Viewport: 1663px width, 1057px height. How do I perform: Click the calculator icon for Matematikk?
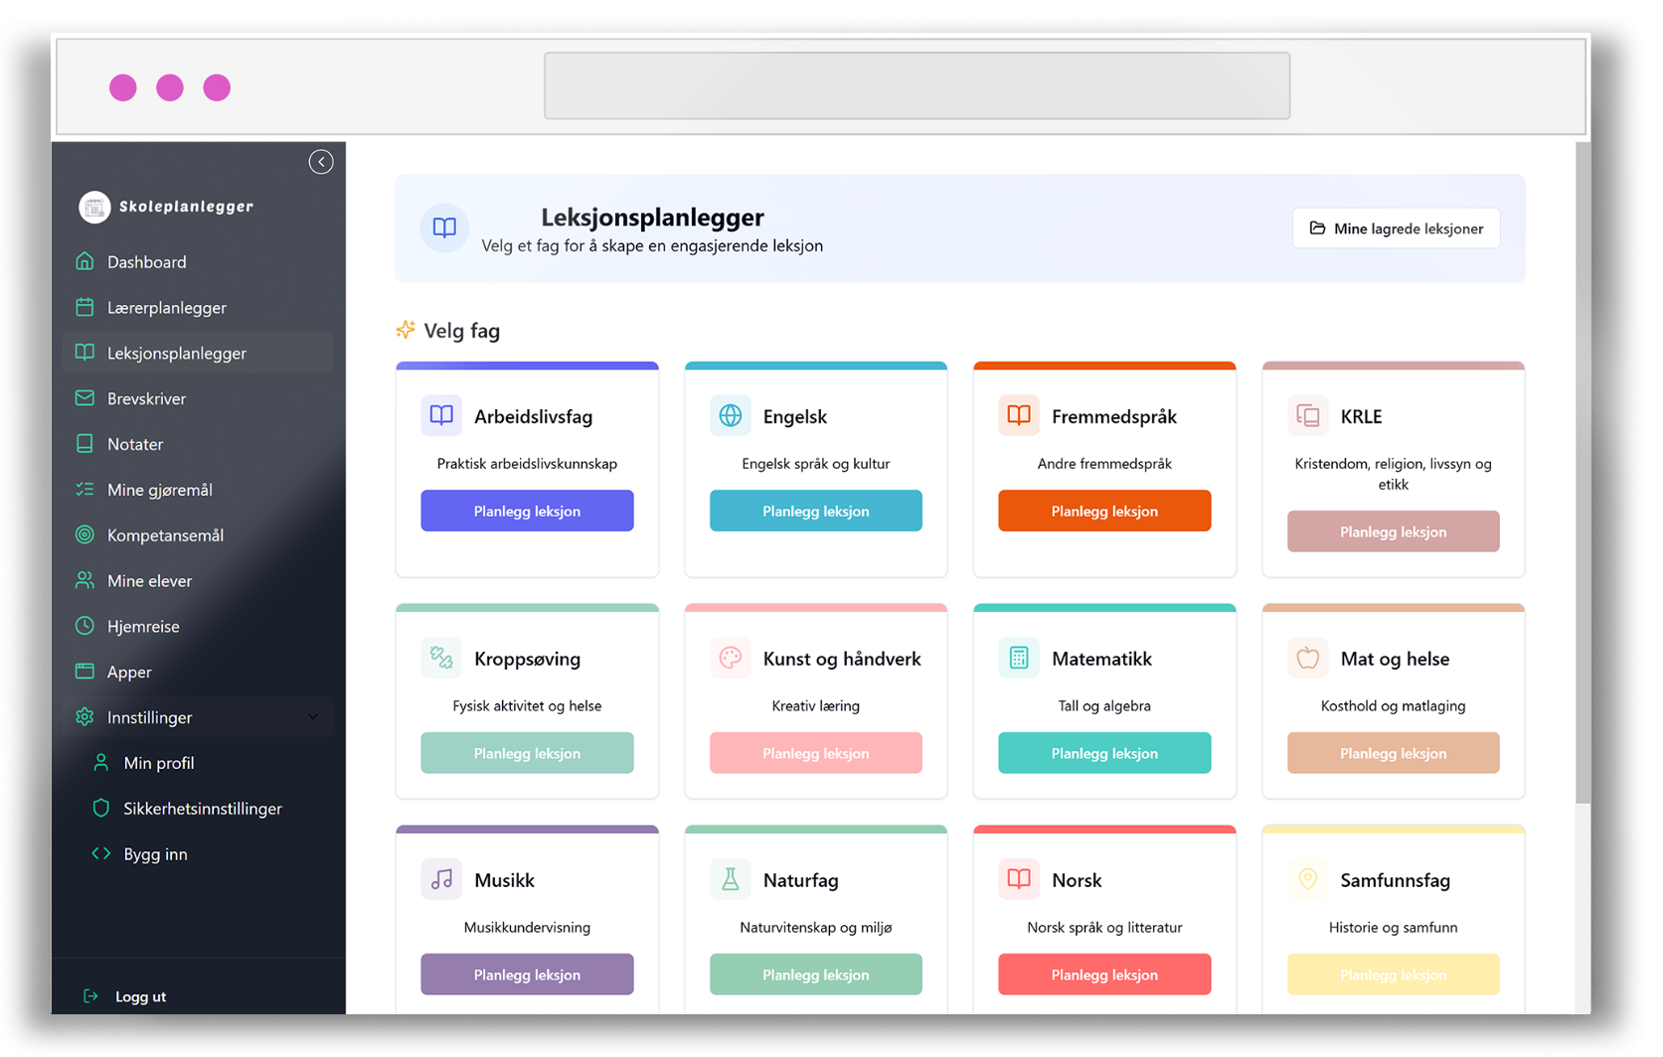tap(1018, 658)
